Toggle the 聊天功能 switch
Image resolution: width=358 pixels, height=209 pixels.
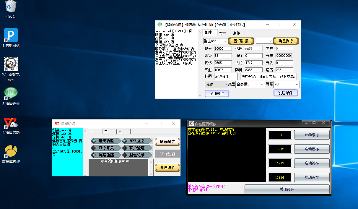pyautogui.click(x=106, y=141)
